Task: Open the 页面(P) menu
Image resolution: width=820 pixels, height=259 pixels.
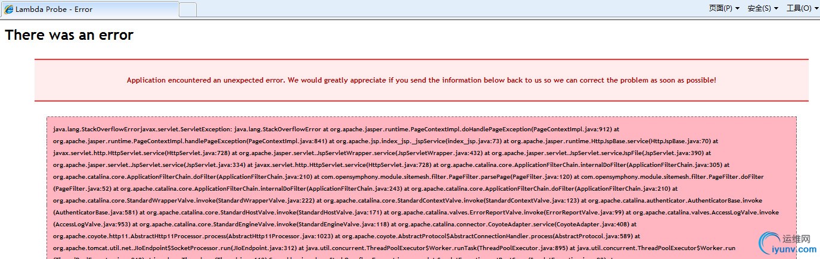Action: pyautogui.click(x=724, y=8)
